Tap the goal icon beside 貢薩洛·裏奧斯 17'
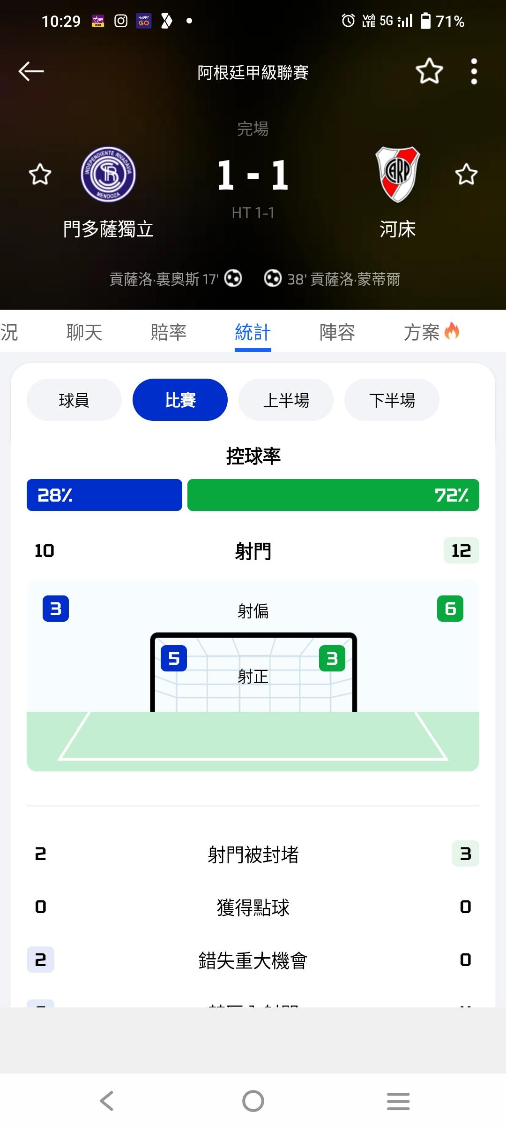This screenshot has height=1128, width=506. (x=233, y=279)
